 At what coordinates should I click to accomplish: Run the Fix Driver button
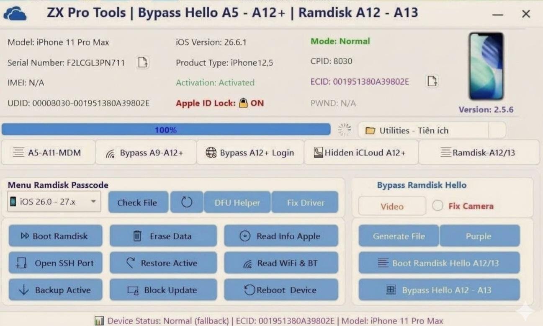[305, 202]
